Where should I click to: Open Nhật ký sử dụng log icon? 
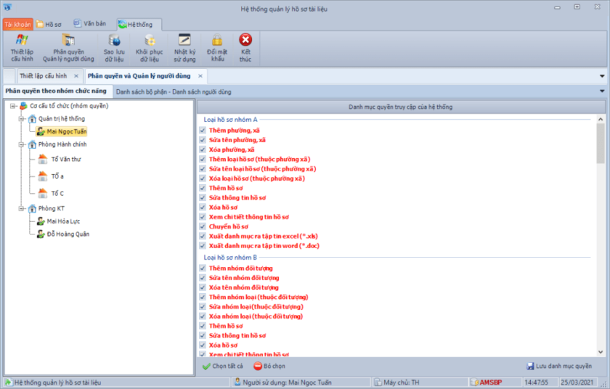(x=184, y=47)
